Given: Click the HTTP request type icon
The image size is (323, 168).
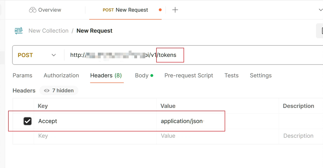Looking at the screenshot, I should click(x=19, y=31).
